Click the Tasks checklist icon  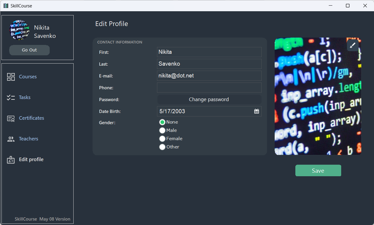point(11,98)
